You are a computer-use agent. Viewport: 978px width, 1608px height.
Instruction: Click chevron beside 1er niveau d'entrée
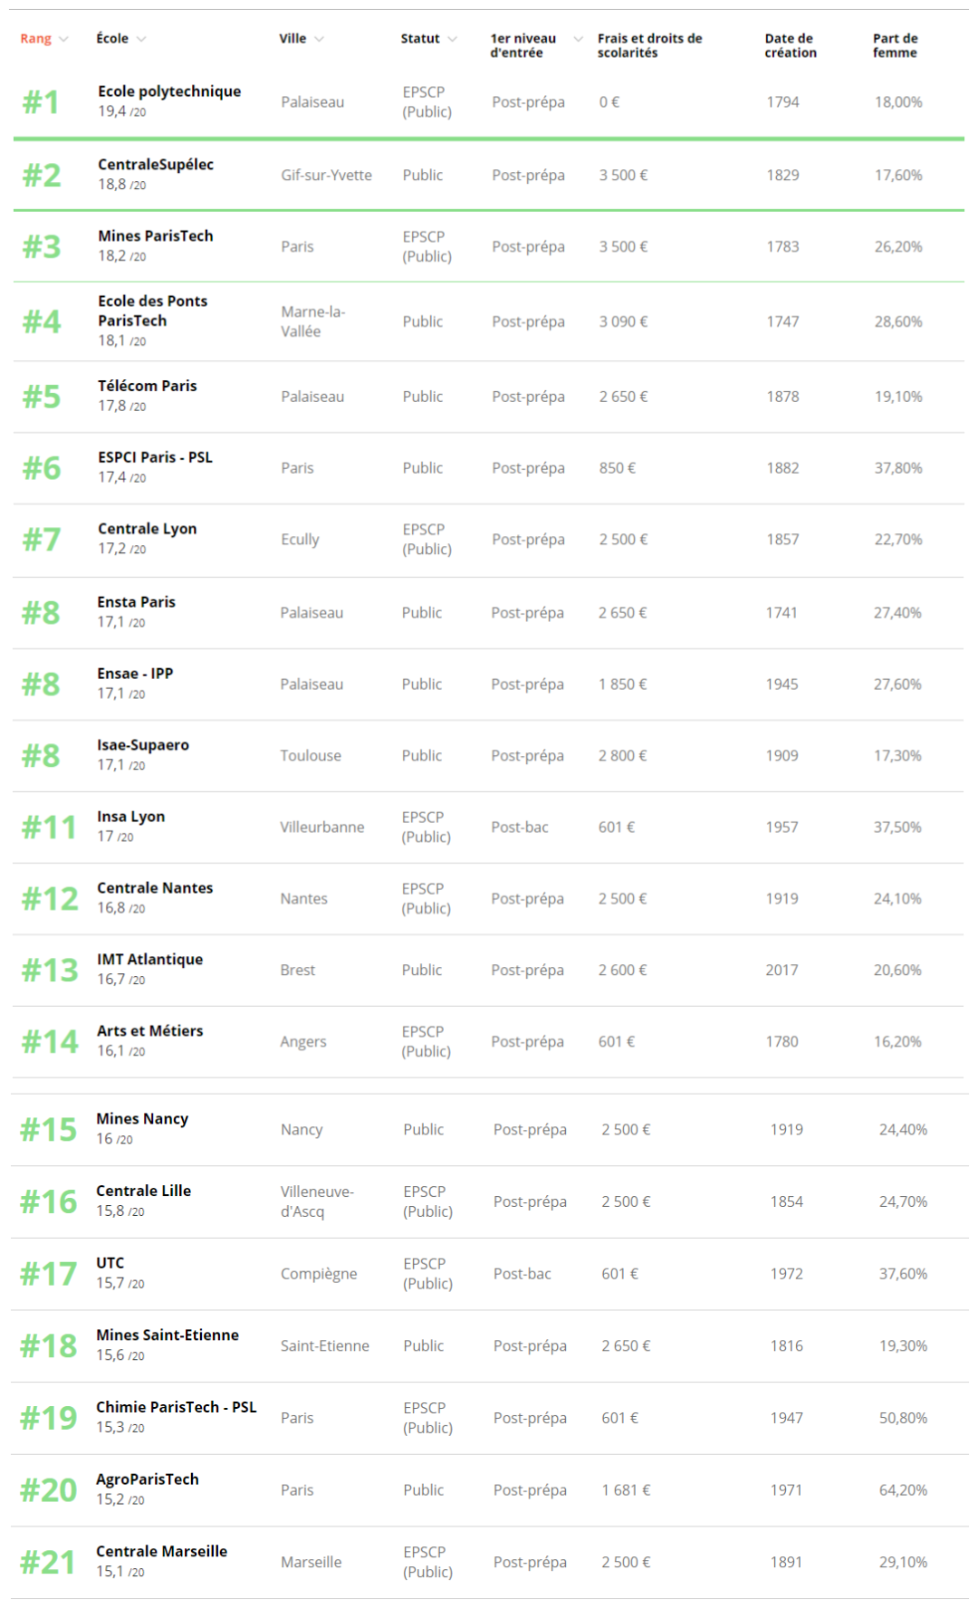coord(578,39)
